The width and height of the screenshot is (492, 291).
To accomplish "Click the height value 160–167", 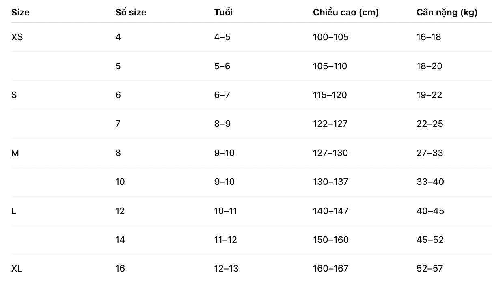I will [x=330, y=269].
